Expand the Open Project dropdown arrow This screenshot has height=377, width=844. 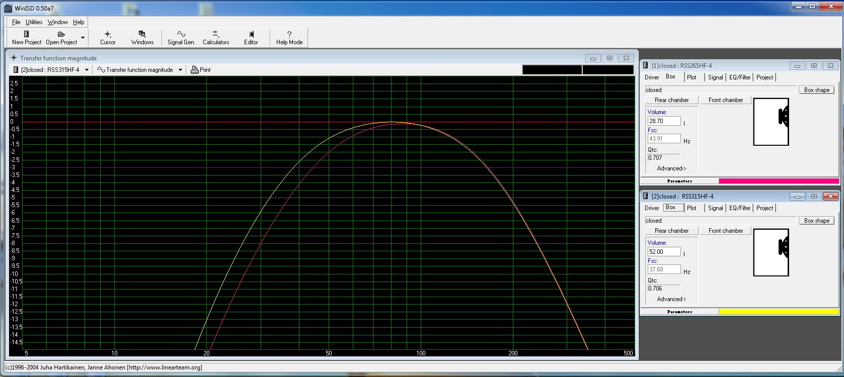83,38
